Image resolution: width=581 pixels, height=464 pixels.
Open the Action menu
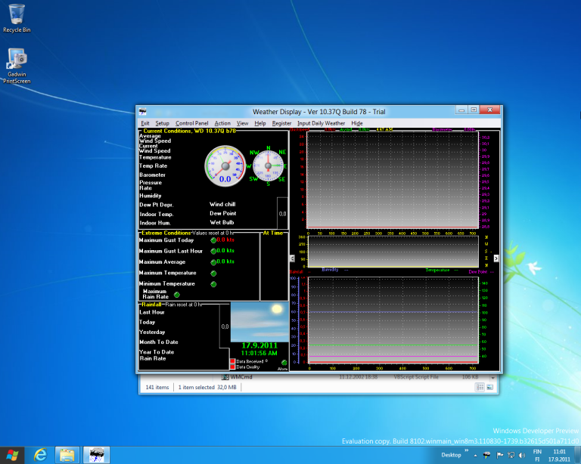pos(222,123)
